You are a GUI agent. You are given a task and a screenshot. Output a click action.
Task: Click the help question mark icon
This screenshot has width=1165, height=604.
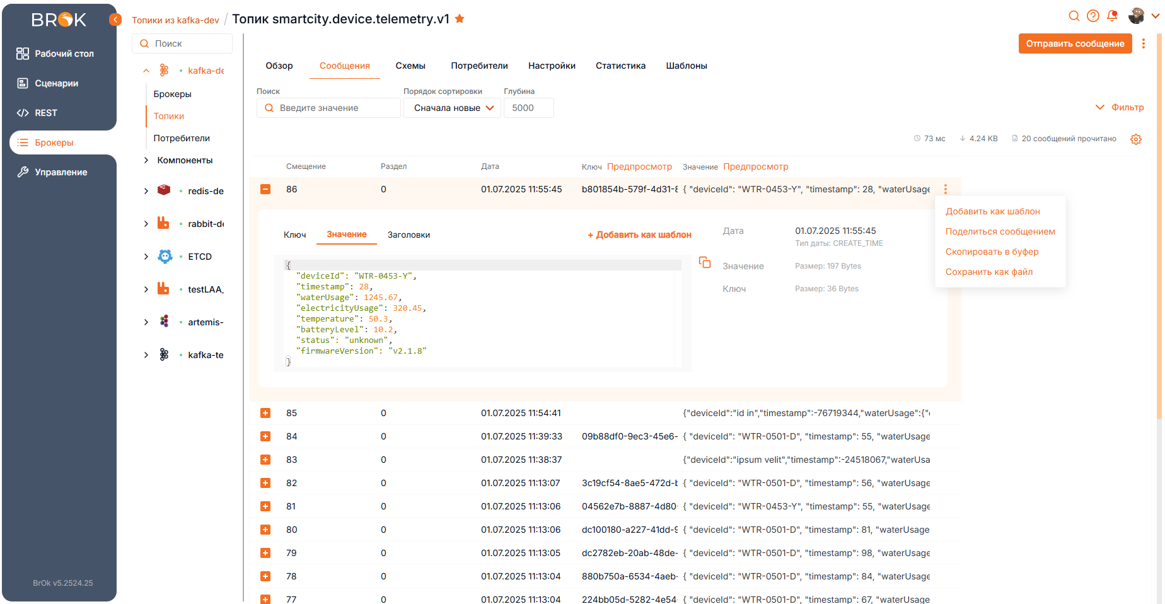point(1093,16)
